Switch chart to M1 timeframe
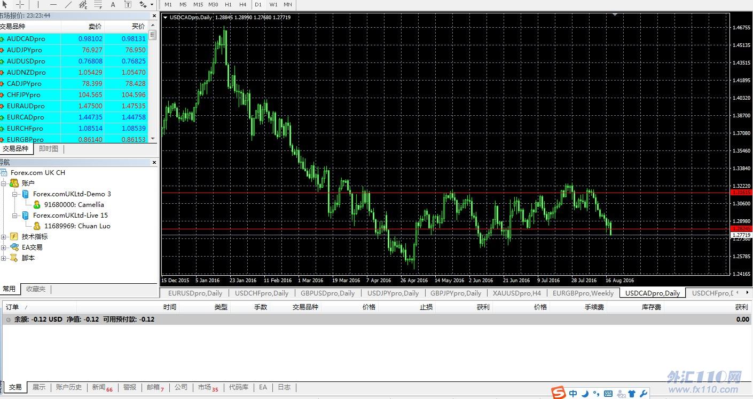This screenshot has height=399, width=753. coord(168,4)
